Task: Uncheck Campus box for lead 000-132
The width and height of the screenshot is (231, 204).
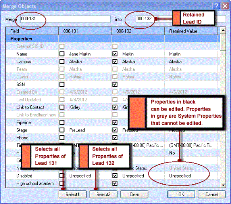Action: pyautogui.click(x=115, y=61)
